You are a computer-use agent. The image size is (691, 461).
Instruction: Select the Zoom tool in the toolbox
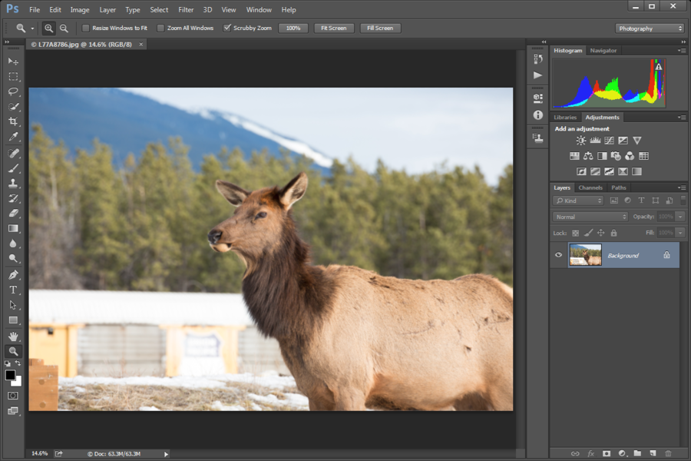pos(13,351)
